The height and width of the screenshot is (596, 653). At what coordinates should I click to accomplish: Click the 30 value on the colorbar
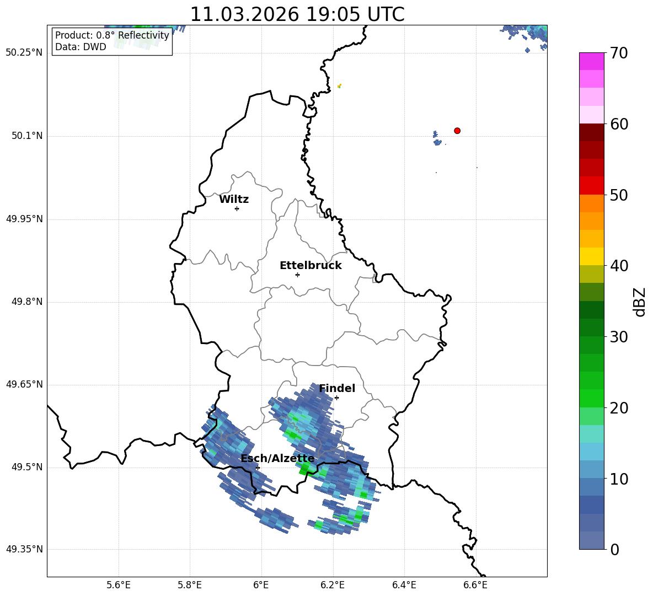coord(619,337)
